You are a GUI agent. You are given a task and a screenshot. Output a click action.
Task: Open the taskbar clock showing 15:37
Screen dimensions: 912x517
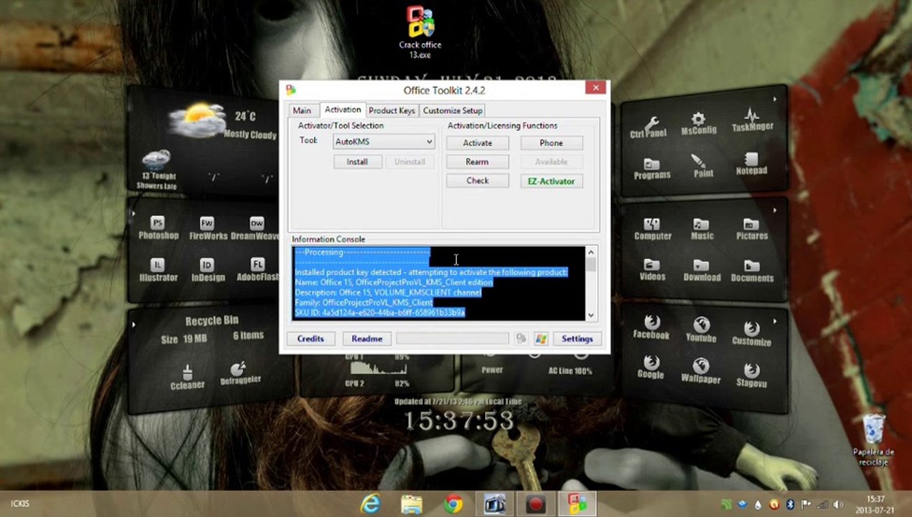875,504
